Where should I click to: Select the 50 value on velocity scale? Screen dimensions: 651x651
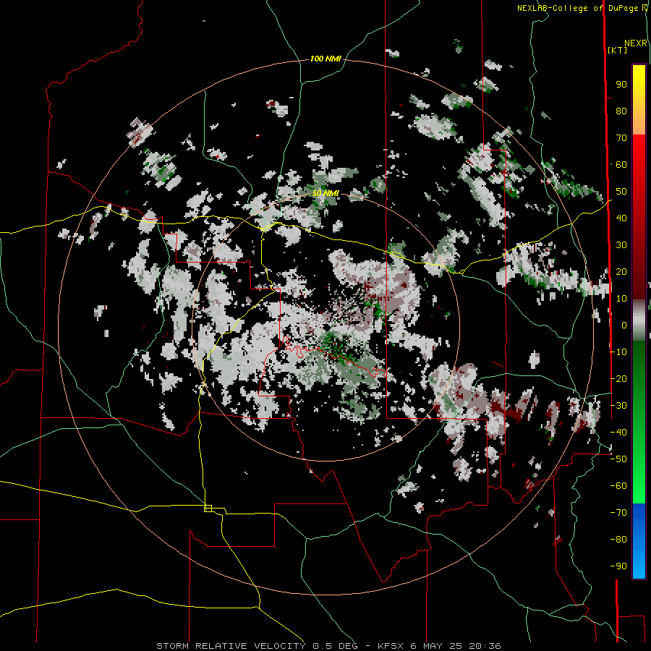click(x=621, y=192)
